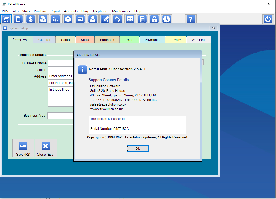This screenshot has width=276, height=199.
Task: Open the Telephones menu
Action: pyautogui.click(x=100, y=11)
